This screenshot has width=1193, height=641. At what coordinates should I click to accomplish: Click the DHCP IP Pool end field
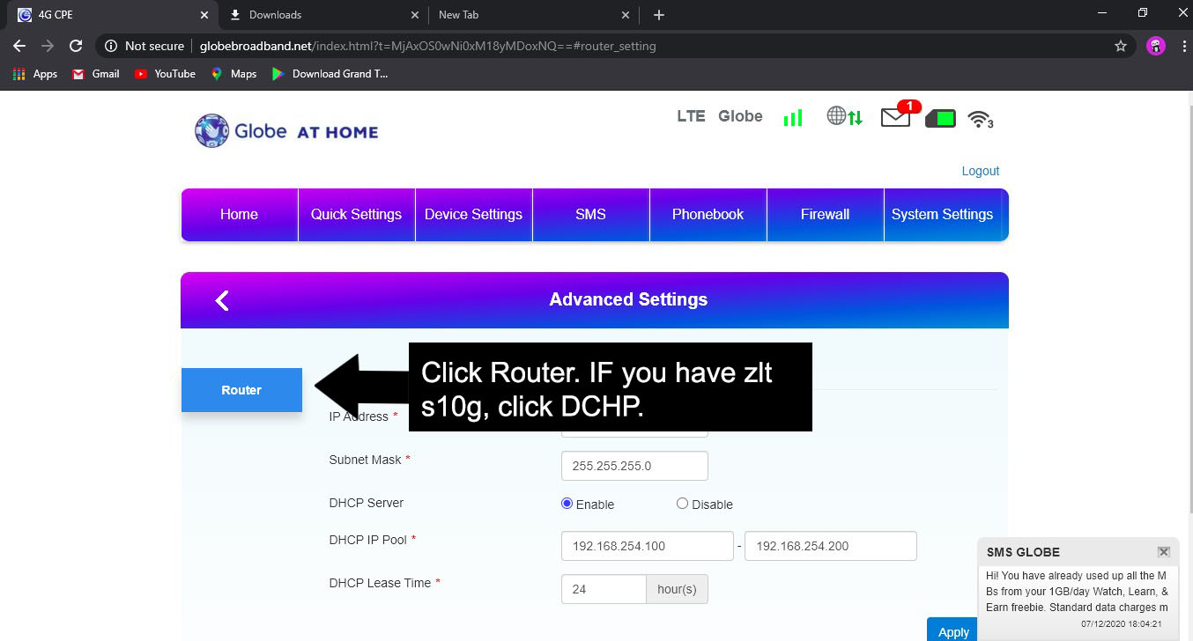tap(830, 546)
